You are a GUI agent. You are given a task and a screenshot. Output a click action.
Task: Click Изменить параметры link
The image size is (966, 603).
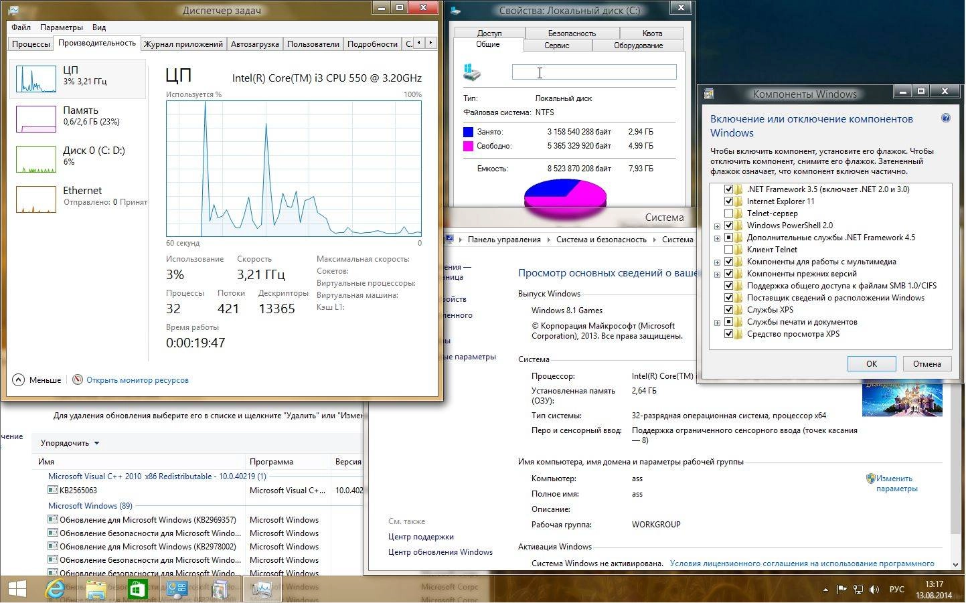pyautogui.click(x=897, y=483)
